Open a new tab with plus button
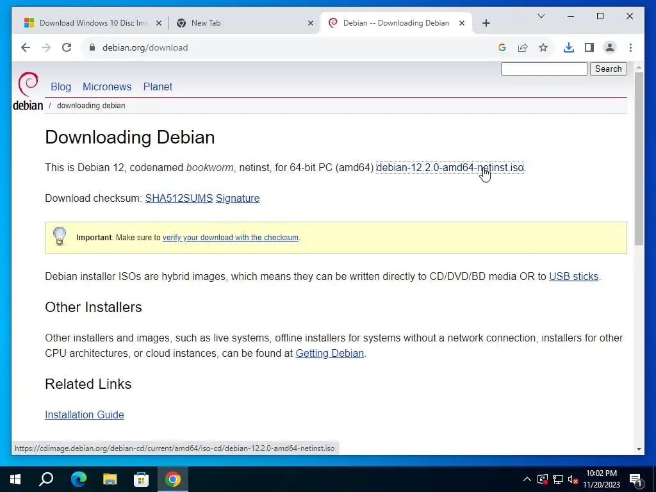The height and width of the screenshot is (492, 656). pyautogui.click(x=486, y=23)
